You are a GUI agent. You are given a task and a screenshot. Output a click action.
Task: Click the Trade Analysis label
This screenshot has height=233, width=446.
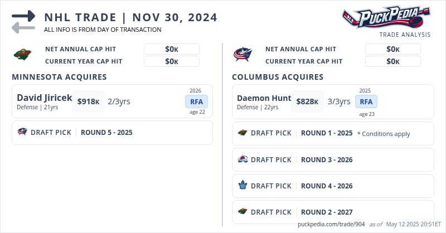pyautogui.click(x=405, y=35)
